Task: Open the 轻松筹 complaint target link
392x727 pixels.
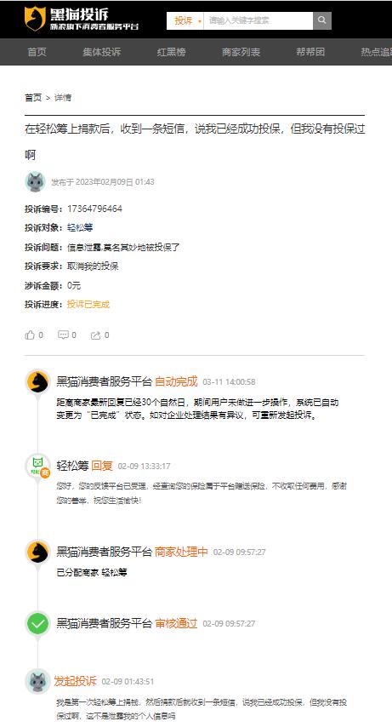Action: (x=80, y=227)
